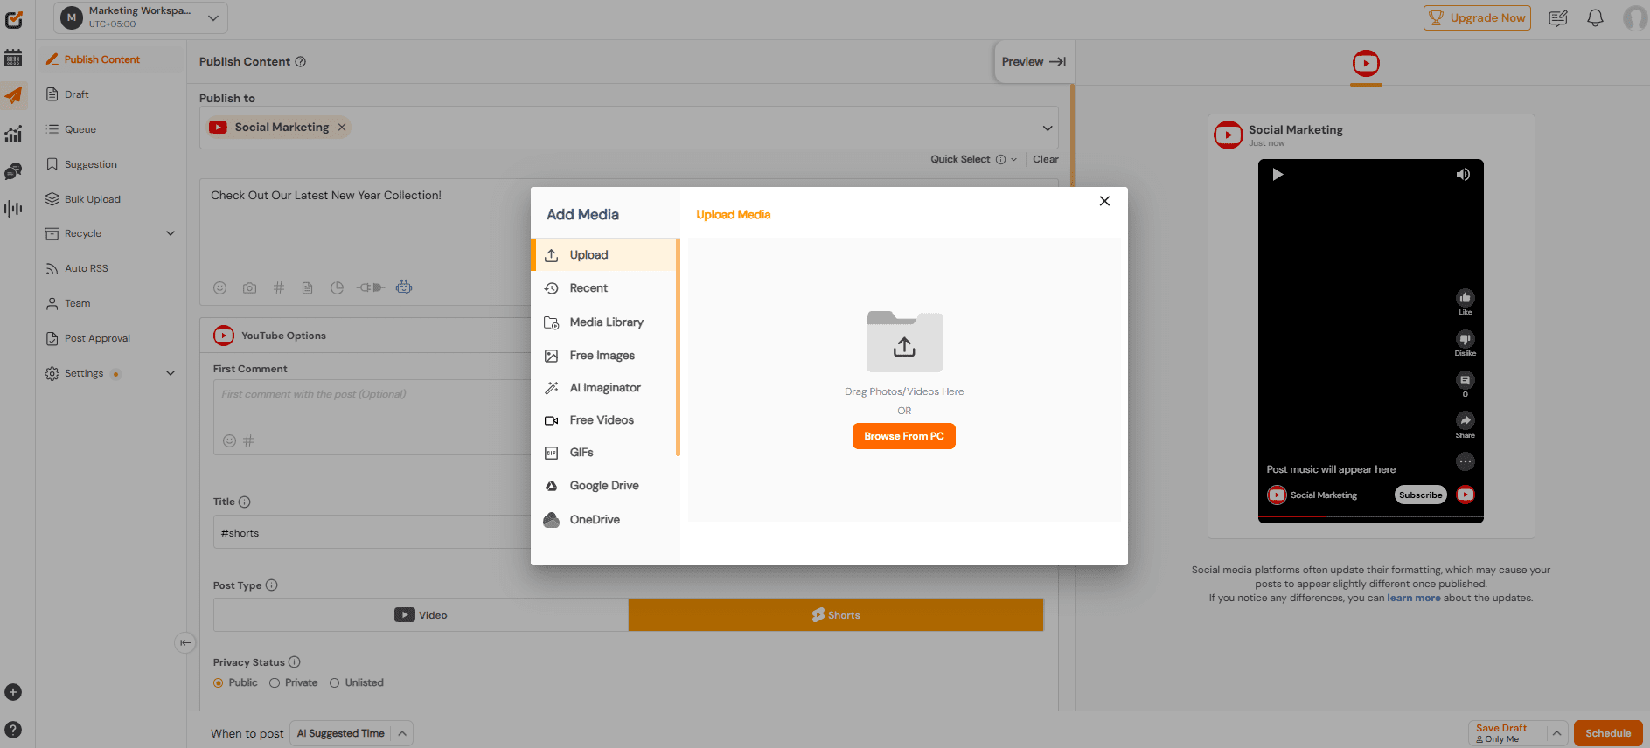Select the Private privacy option
The image size is (1650, 748).
[275, 683]
